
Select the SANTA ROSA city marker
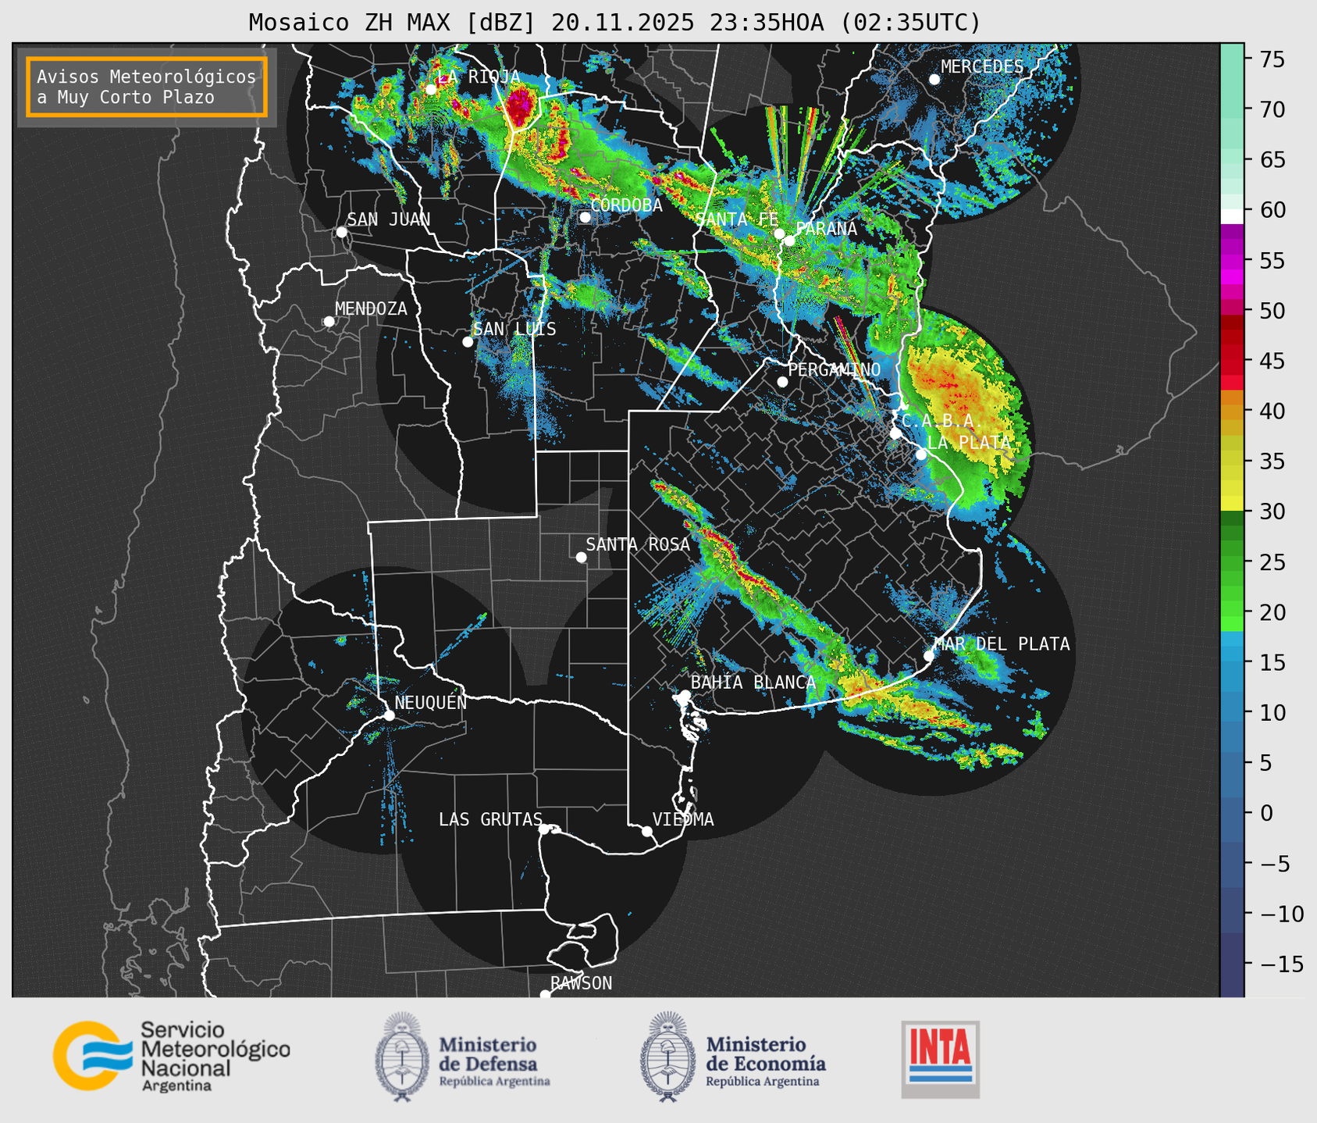click(x=581, y=558)
